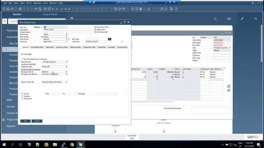
Task: Select the Inactive radio button
Action: [22, 96]
